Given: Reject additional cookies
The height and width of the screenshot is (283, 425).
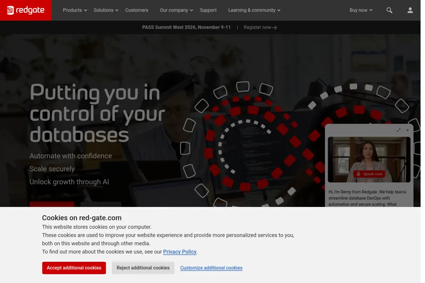Looking at the screenshot, I should click(x=143, y=268).
